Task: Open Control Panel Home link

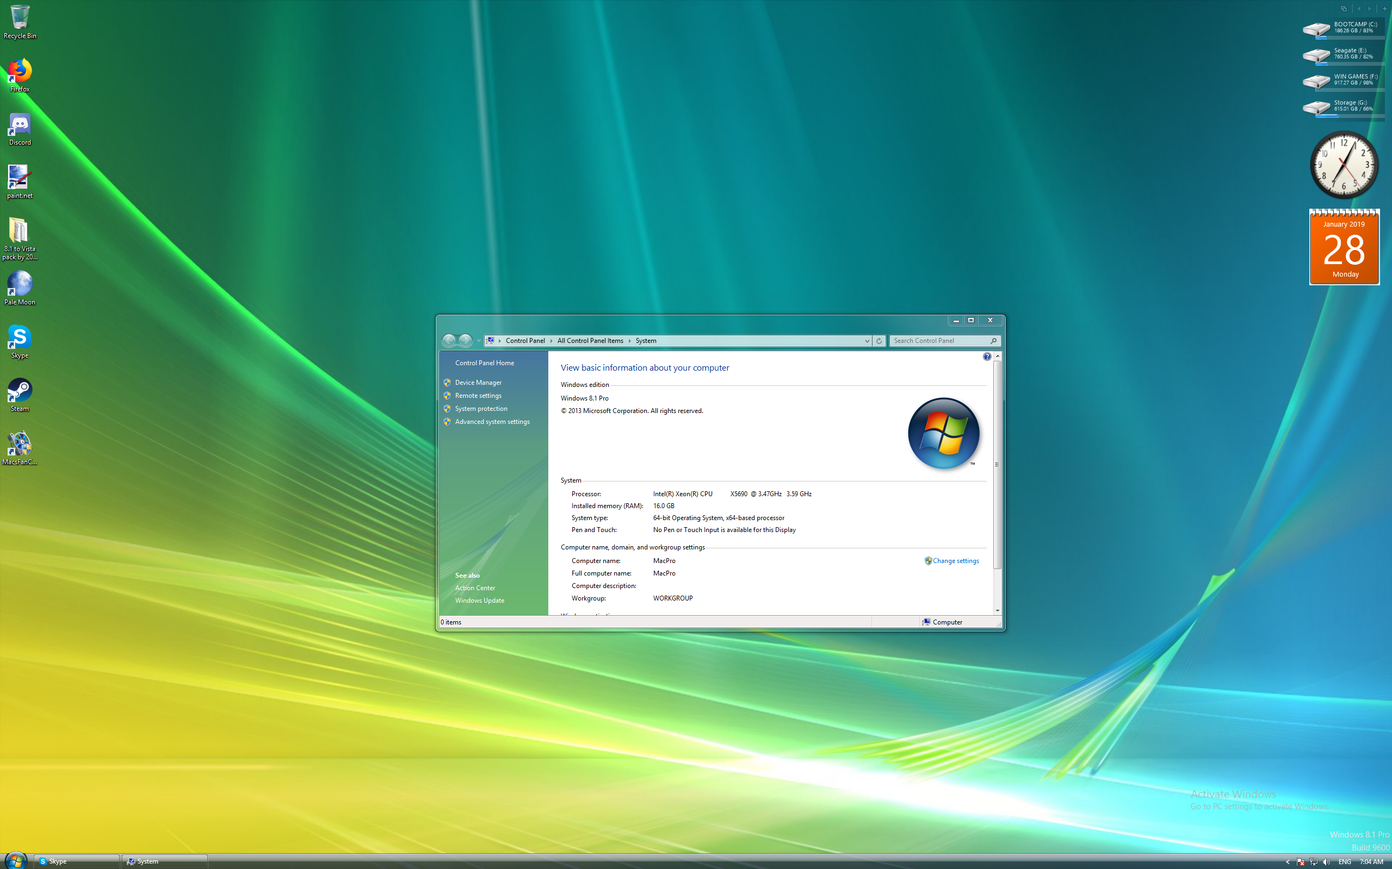Action: click(x=484, y=362)
